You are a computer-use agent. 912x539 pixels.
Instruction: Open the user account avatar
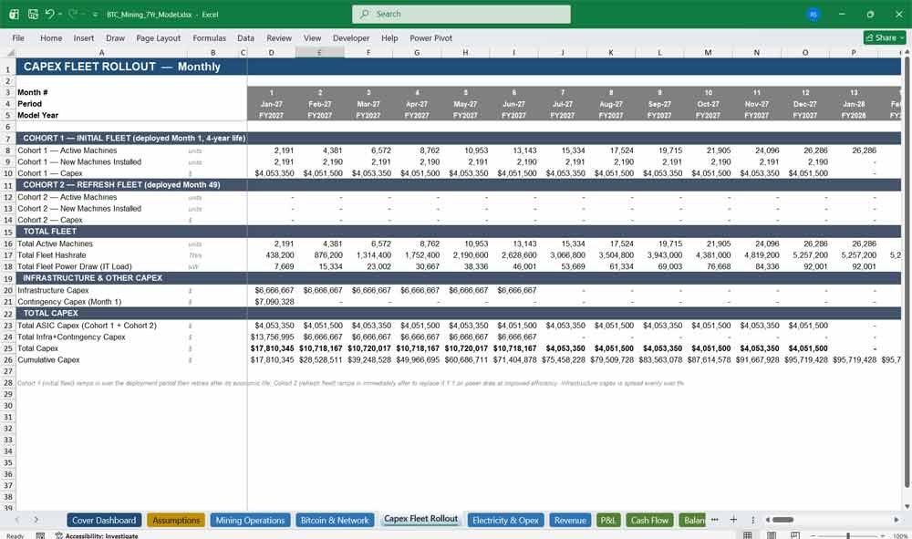coord(814,15)
